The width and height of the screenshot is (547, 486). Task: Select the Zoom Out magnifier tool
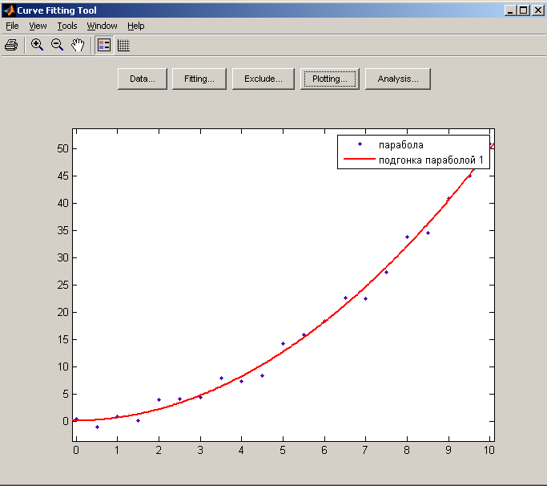pos(57,45)
